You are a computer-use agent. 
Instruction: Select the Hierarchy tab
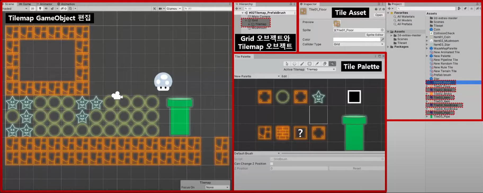point(244,4)
